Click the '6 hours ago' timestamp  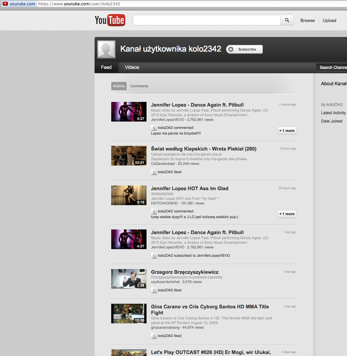coord(288,149)
